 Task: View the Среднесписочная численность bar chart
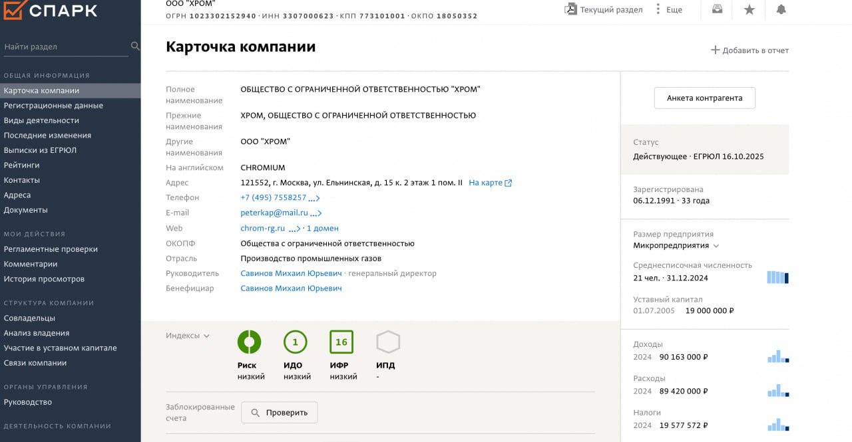click(777, 274)
